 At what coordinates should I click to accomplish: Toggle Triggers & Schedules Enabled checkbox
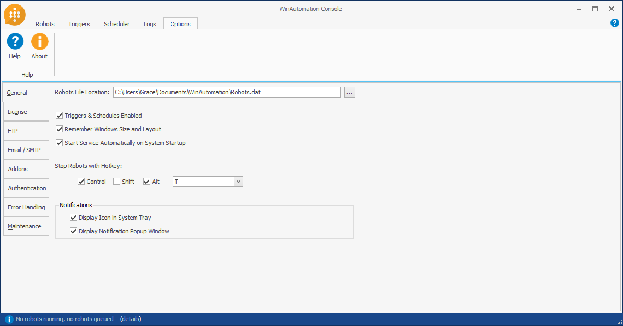click(x=59, y=116)
